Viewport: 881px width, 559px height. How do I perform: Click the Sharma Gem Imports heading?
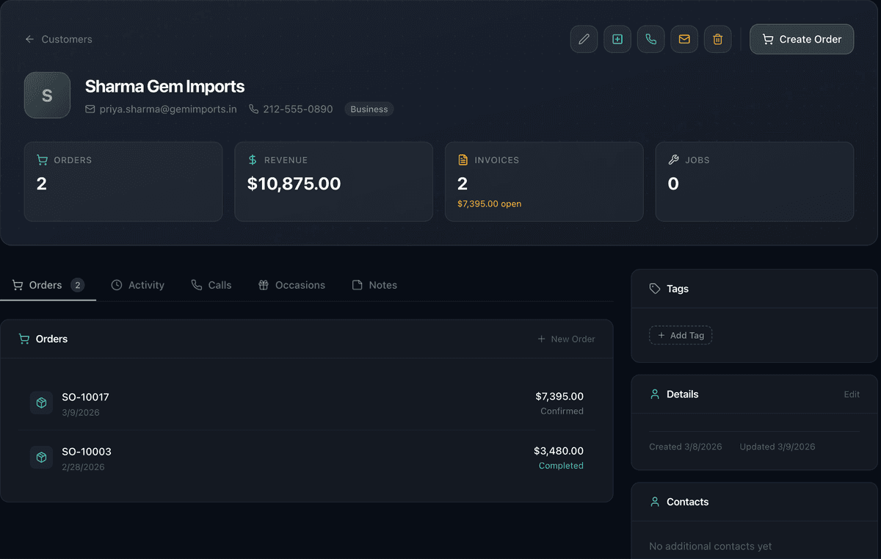164,86
